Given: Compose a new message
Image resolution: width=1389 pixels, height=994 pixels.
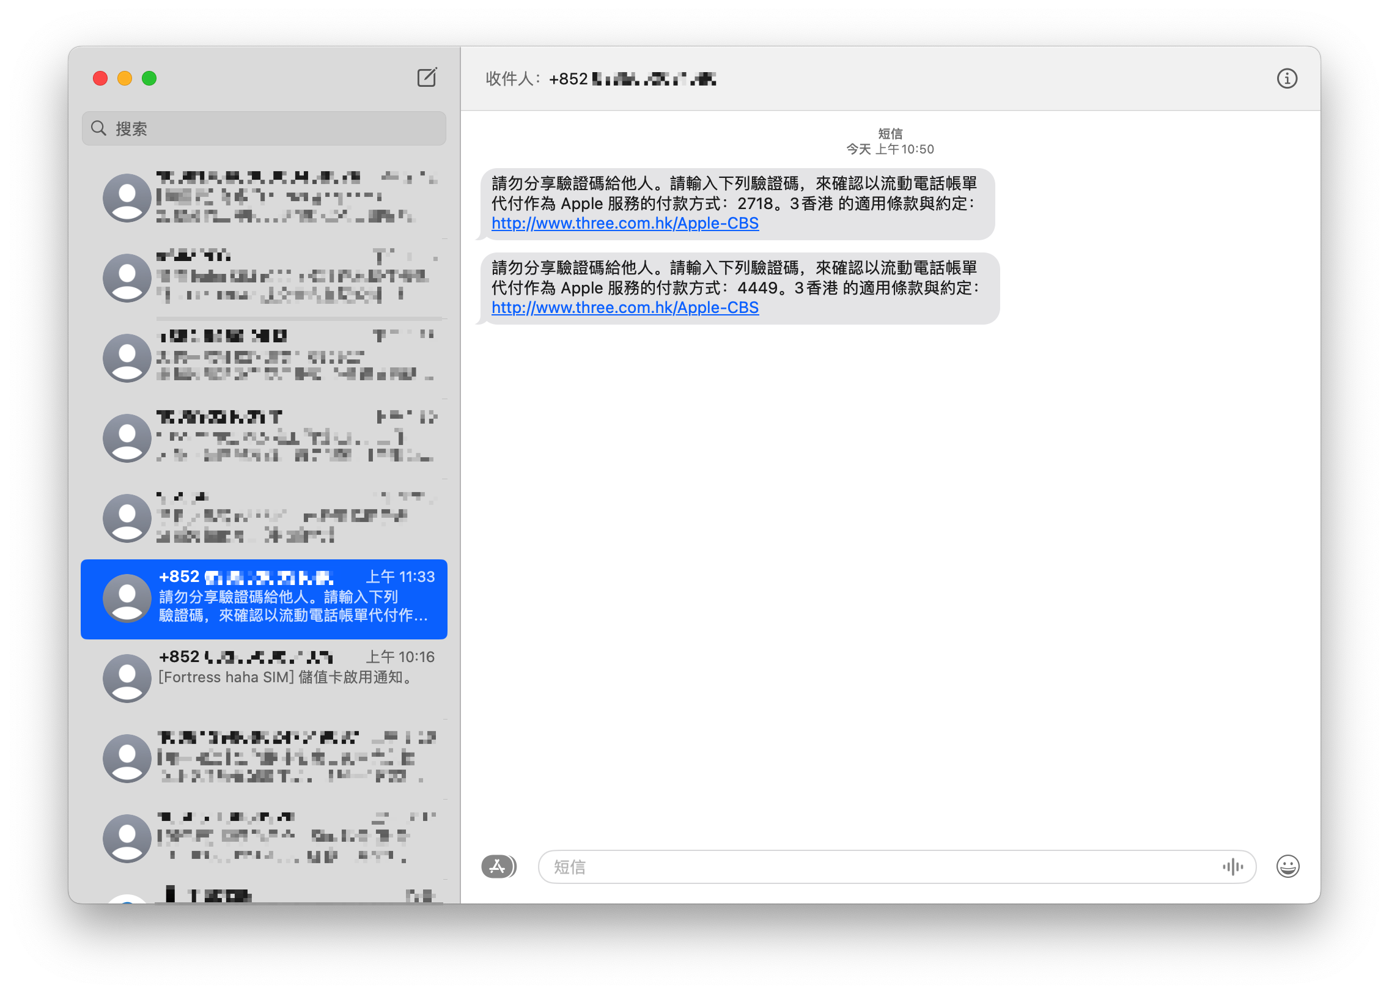Looking at the screenshot, I should click(x=427, y=78).
